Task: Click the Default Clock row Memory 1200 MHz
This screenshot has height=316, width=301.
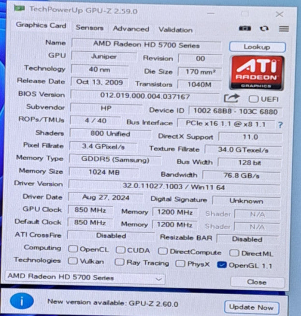Action: (x=174, y=225)
